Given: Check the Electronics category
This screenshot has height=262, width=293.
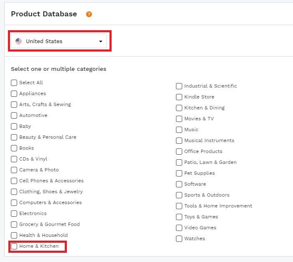Looking at the screenshot, I should (x=14, y=213).
